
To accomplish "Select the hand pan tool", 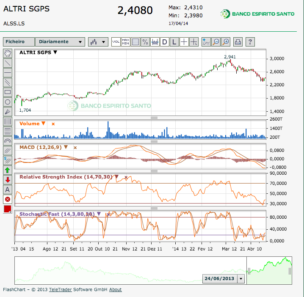I will pyautogui.click(x=8, y=53).
